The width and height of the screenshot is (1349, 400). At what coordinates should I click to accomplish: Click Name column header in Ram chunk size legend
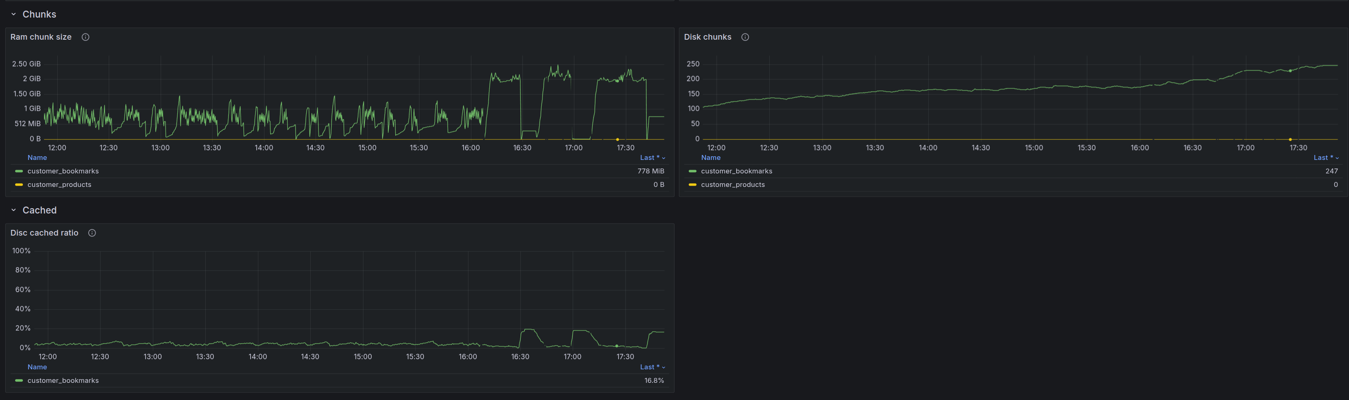click(37, 158)
